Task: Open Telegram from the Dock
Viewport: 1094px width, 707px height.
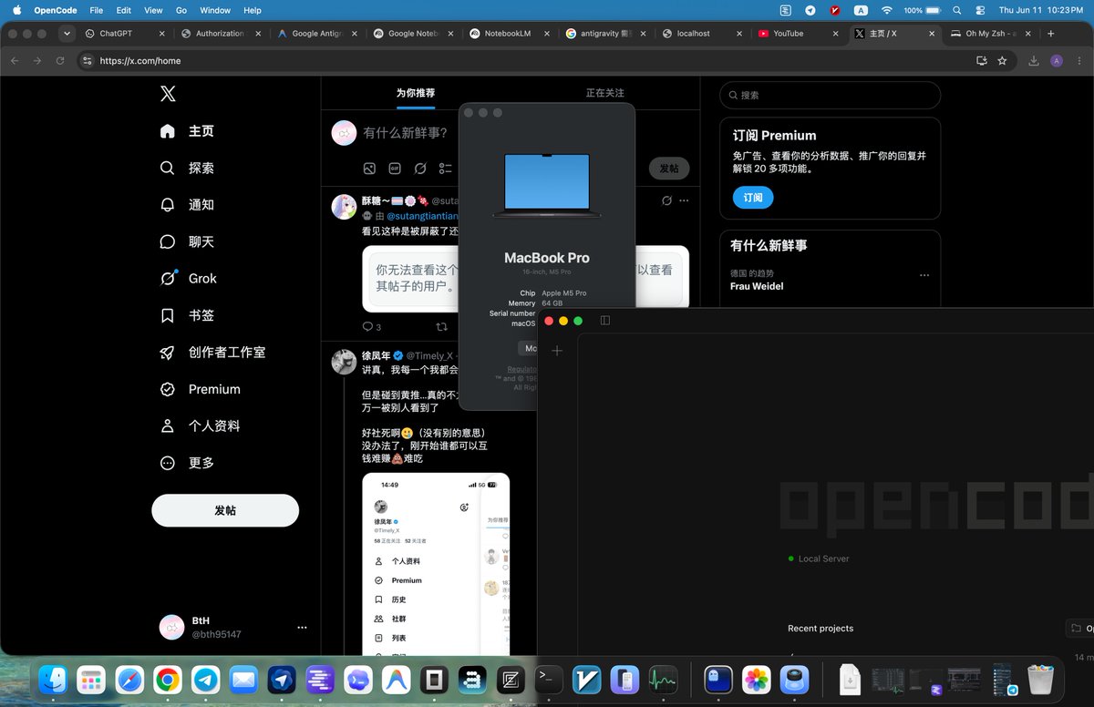Action: pos(205,680)
